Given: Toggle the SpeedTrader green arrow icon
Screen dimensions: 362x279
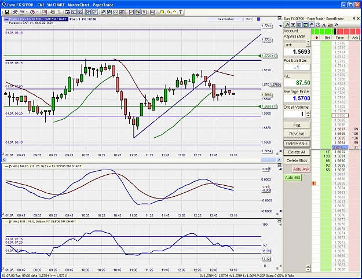Looking at the screenshot, I should click(x=305, y=25).
